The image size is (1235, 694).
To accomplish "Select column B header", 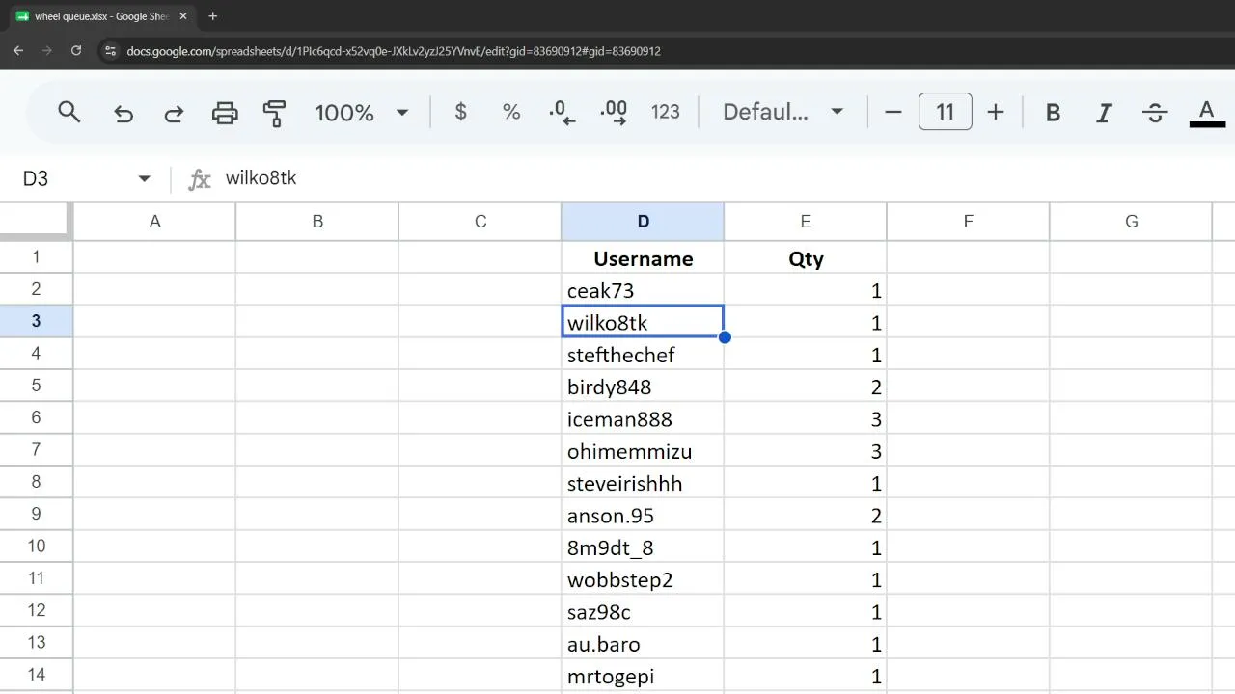I will 317,222.
